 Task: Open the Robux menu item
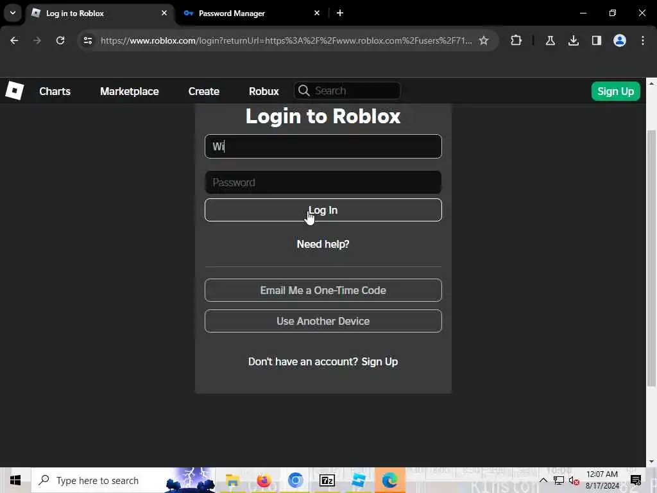click(x=264, y=91)
